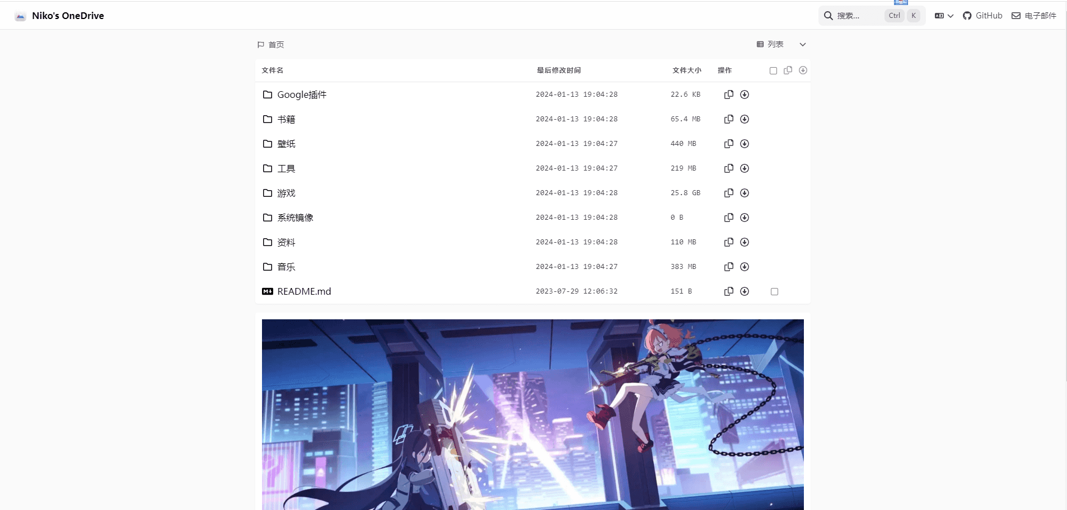This screenshot has height=510, width=1067.
Task: Copy README.md file link
Action: [728, 291]
